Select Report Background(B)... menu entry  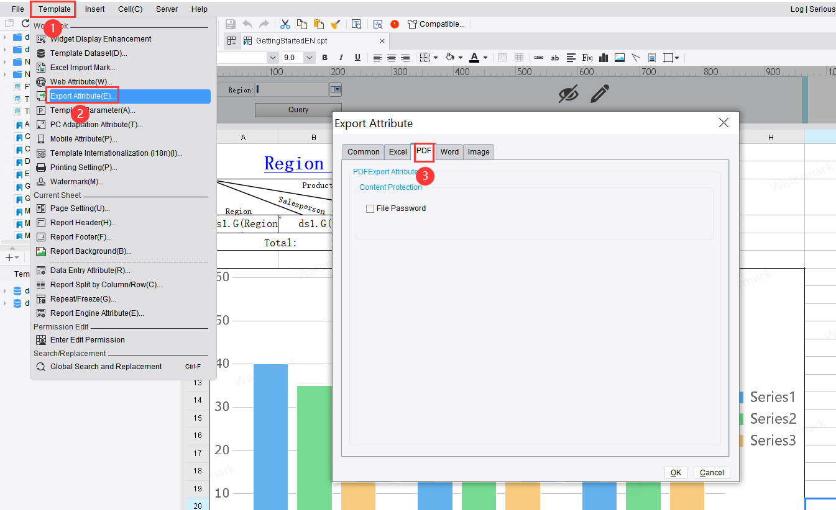pos(122,251)
